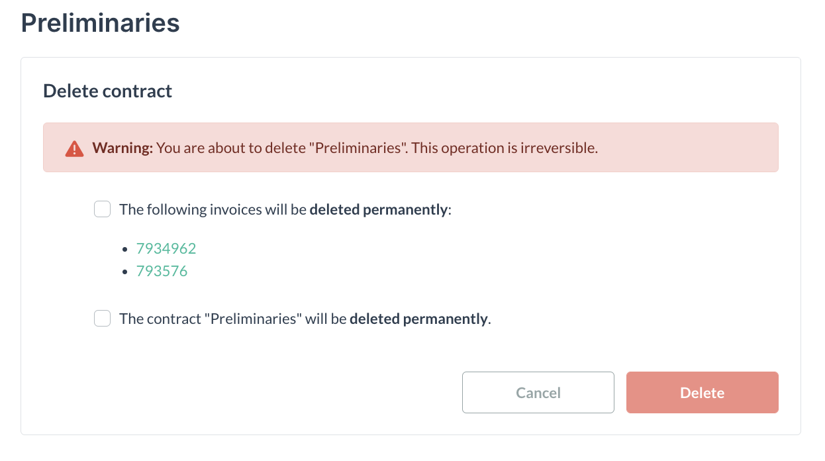Click 'This operation is irreversible' warning text
Image resolution: width=825 pixels, height=461 pixels.
click(x=505, y=148)
